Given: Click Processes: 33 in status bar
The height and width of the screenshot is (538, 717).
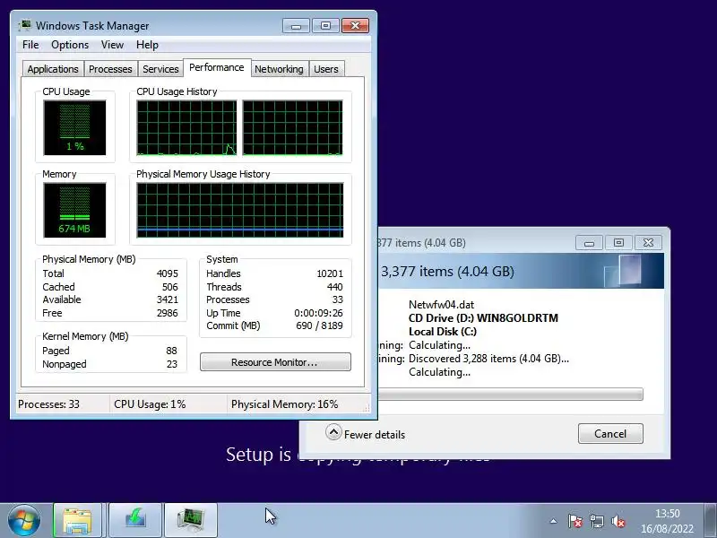Looking at the screenshot, I should click(48, 404).
